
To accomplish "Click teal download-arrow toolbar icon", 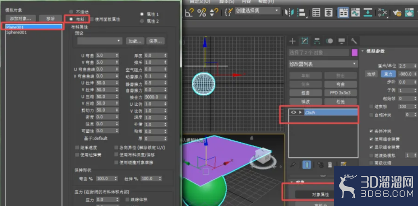I will (367, 13).
